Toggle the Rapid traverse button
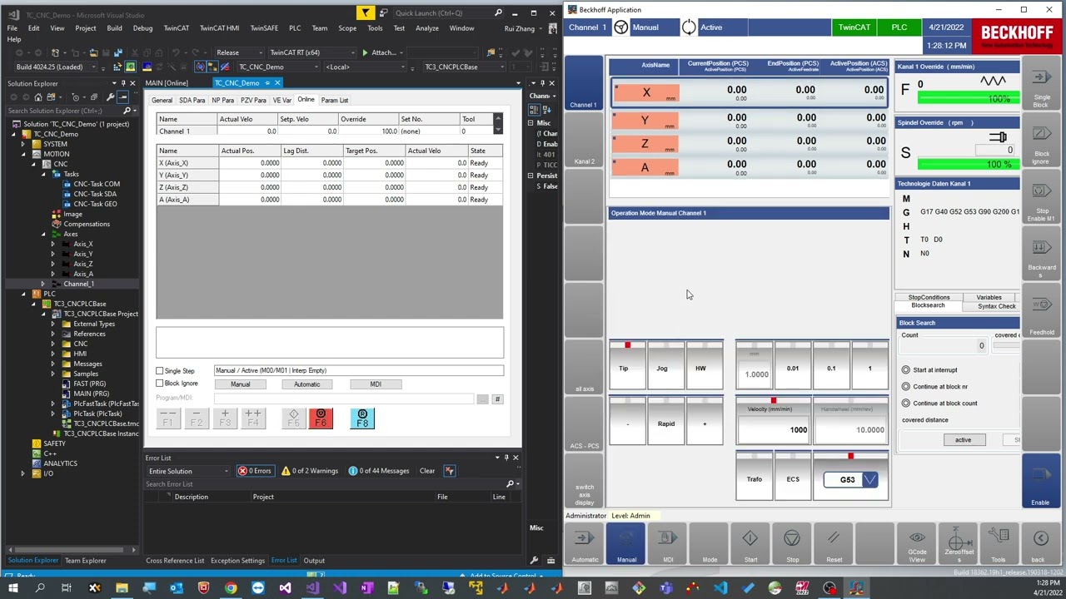Screen dimensions: 1066x599 (665, 421)
